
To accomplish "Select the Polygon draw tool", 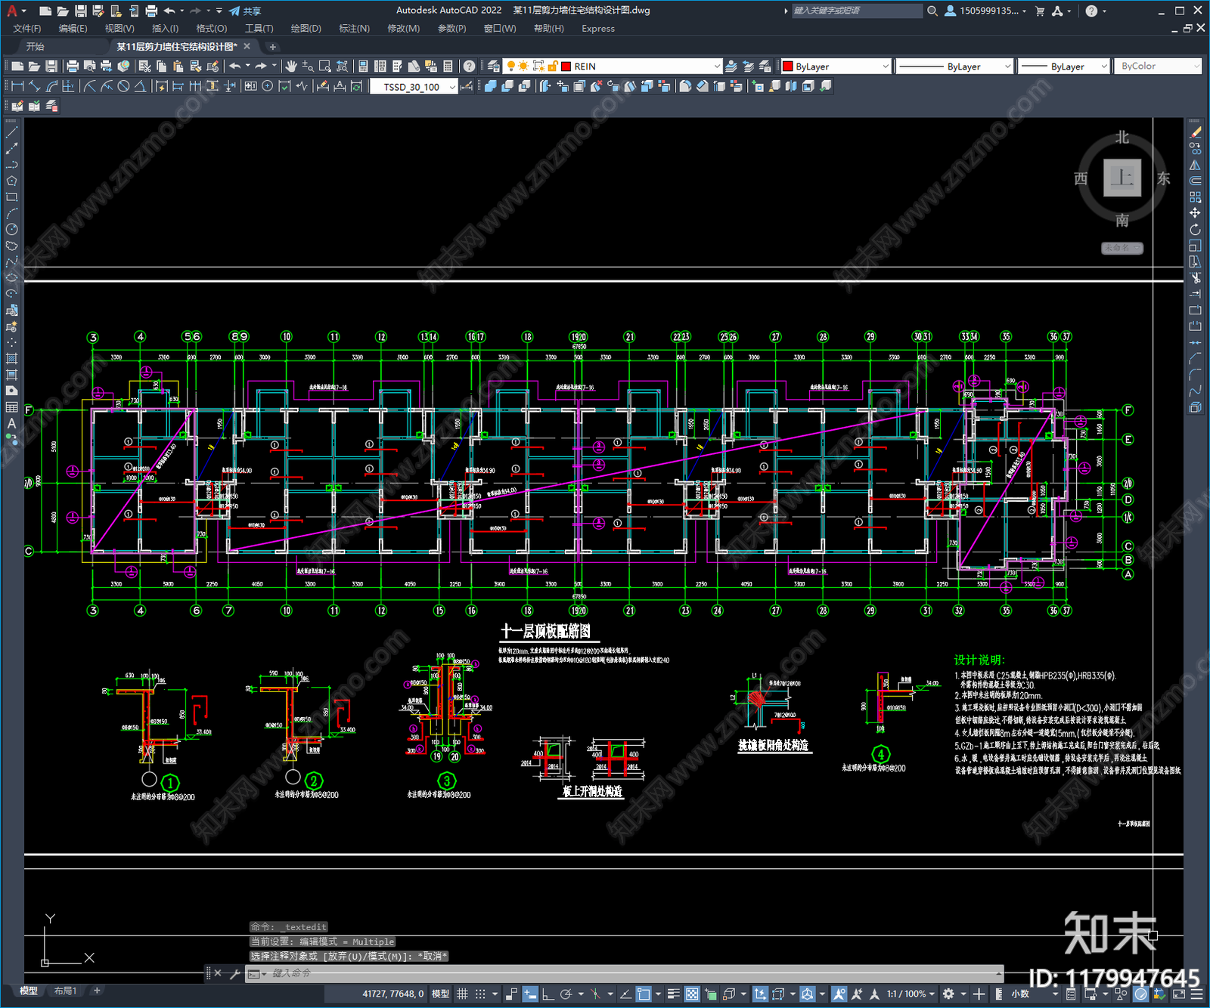I will tap(11, 181).
